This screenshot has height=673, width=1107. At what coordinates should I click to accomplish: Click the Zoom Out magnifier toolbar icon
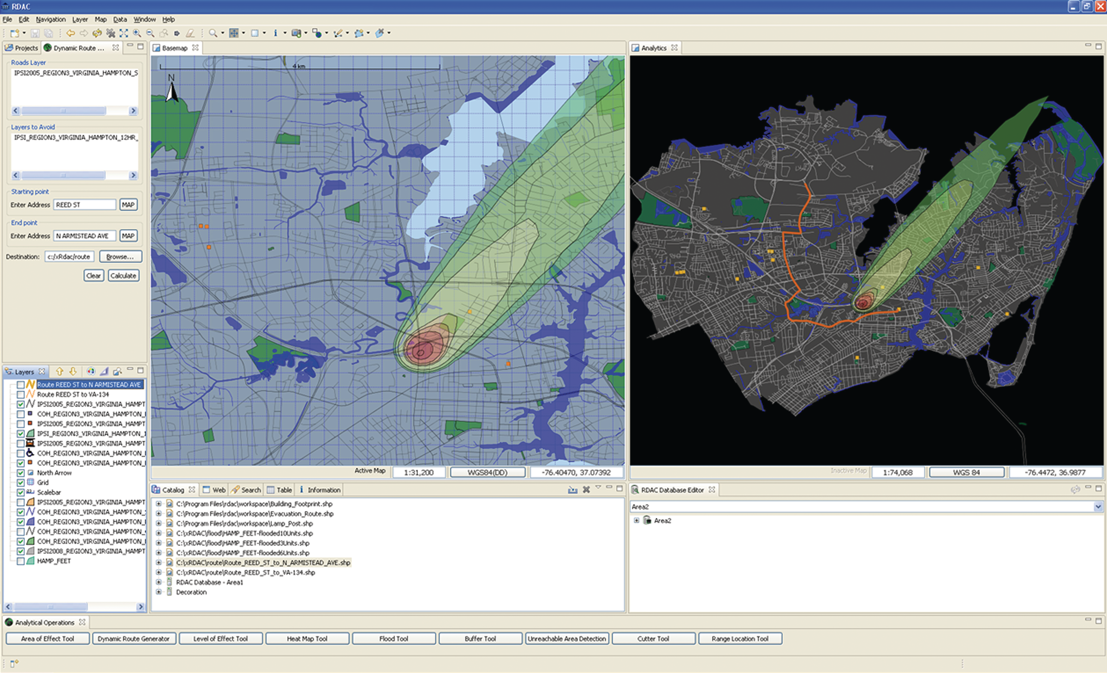150,33
